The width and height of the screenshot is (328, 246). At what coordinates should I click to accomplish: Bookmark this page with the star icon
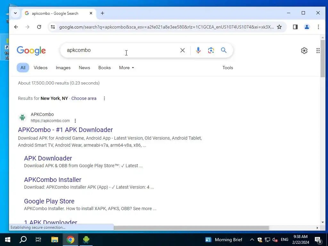coord(279,27)
